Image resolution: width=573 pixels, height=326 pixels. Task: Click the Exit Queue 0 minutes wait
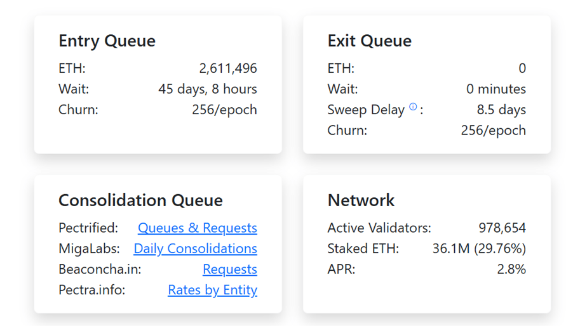pyautogui.click(x=495, y=89)
